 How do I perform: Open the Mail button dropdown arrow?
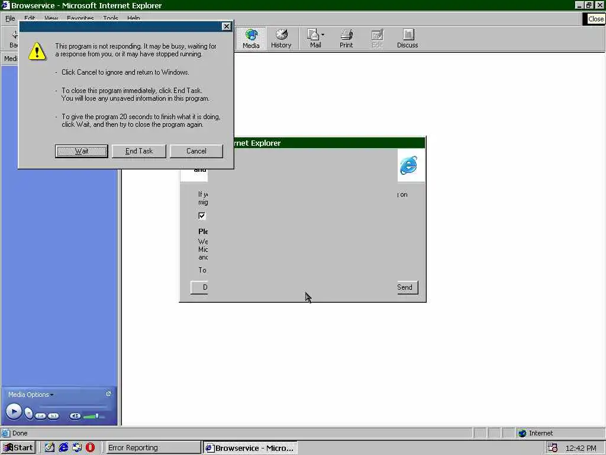pos(323,35)
